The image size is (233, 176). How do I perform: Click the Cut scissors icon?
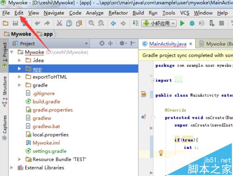[x=59, y=23]
